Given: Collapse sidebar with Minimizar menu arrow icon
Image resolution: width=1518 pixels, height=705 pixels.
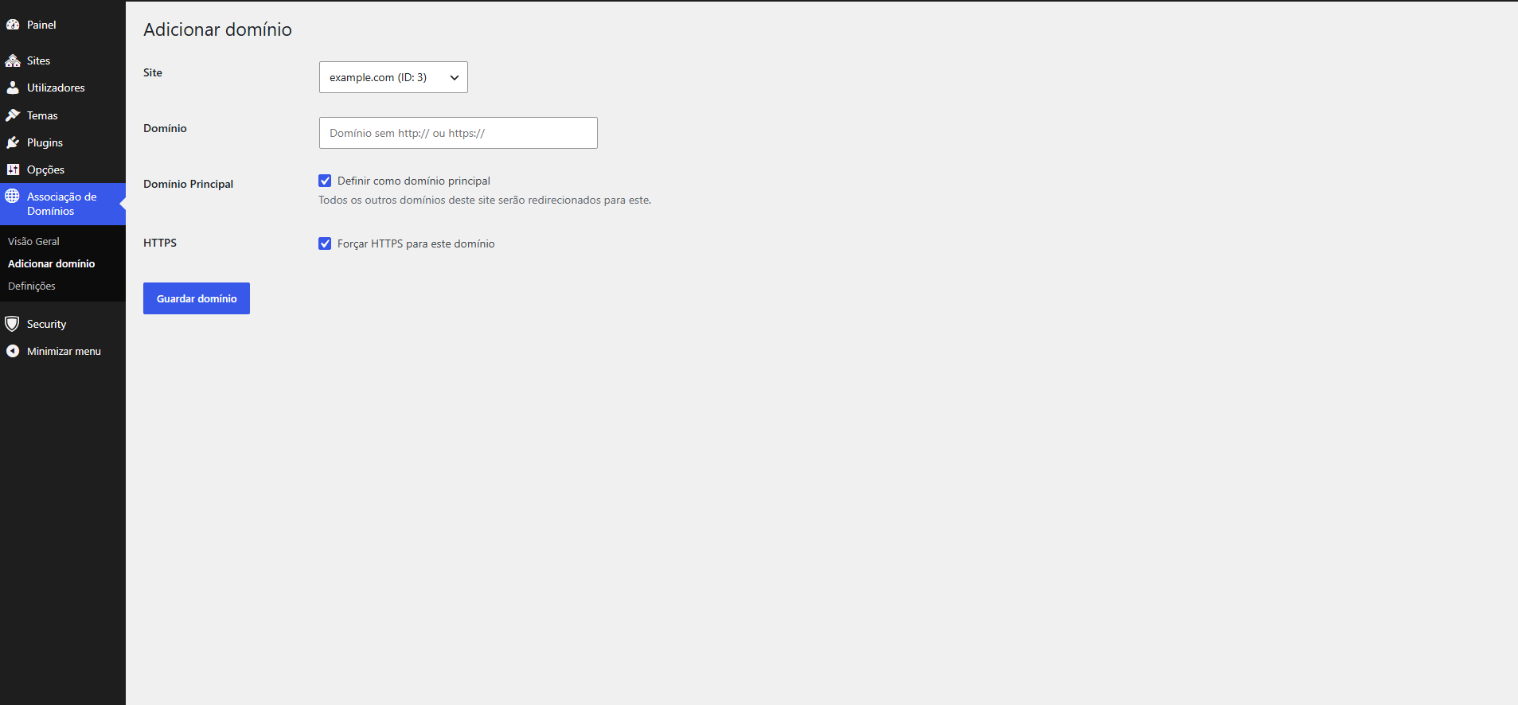Looking at the screenshot, I should click(13, 351).
